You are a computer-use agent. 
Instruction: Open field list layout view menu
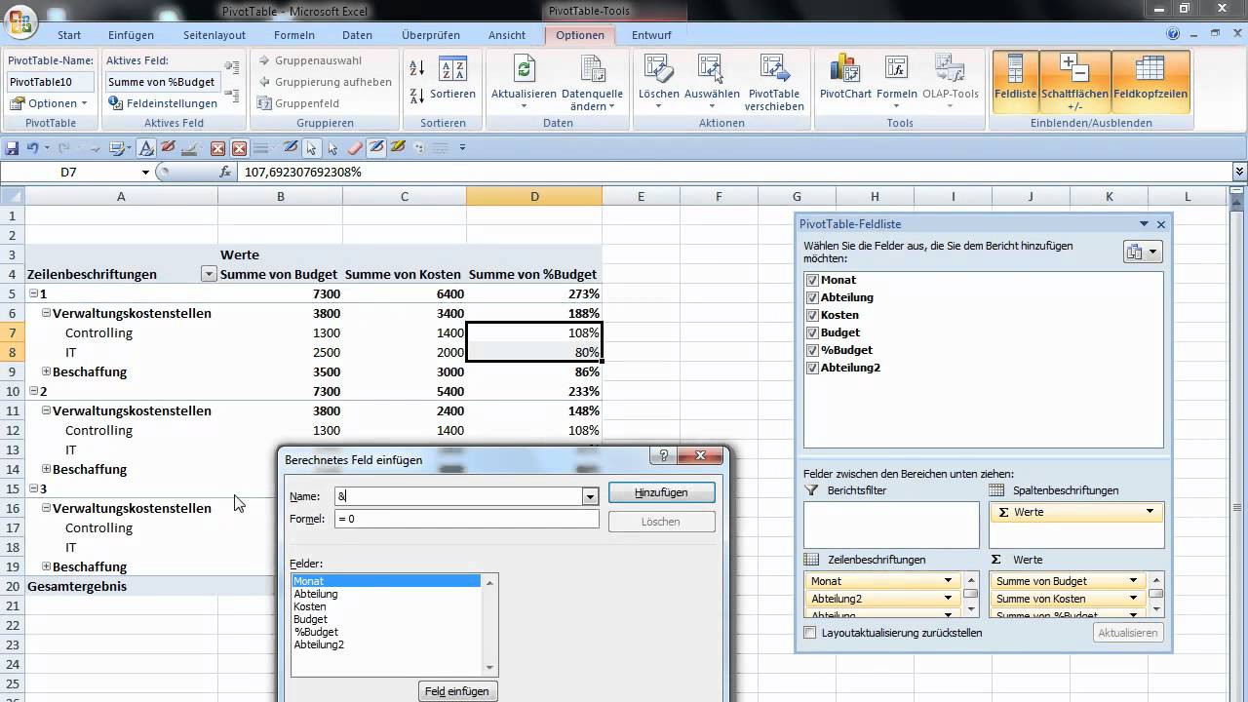(1142, 253)
